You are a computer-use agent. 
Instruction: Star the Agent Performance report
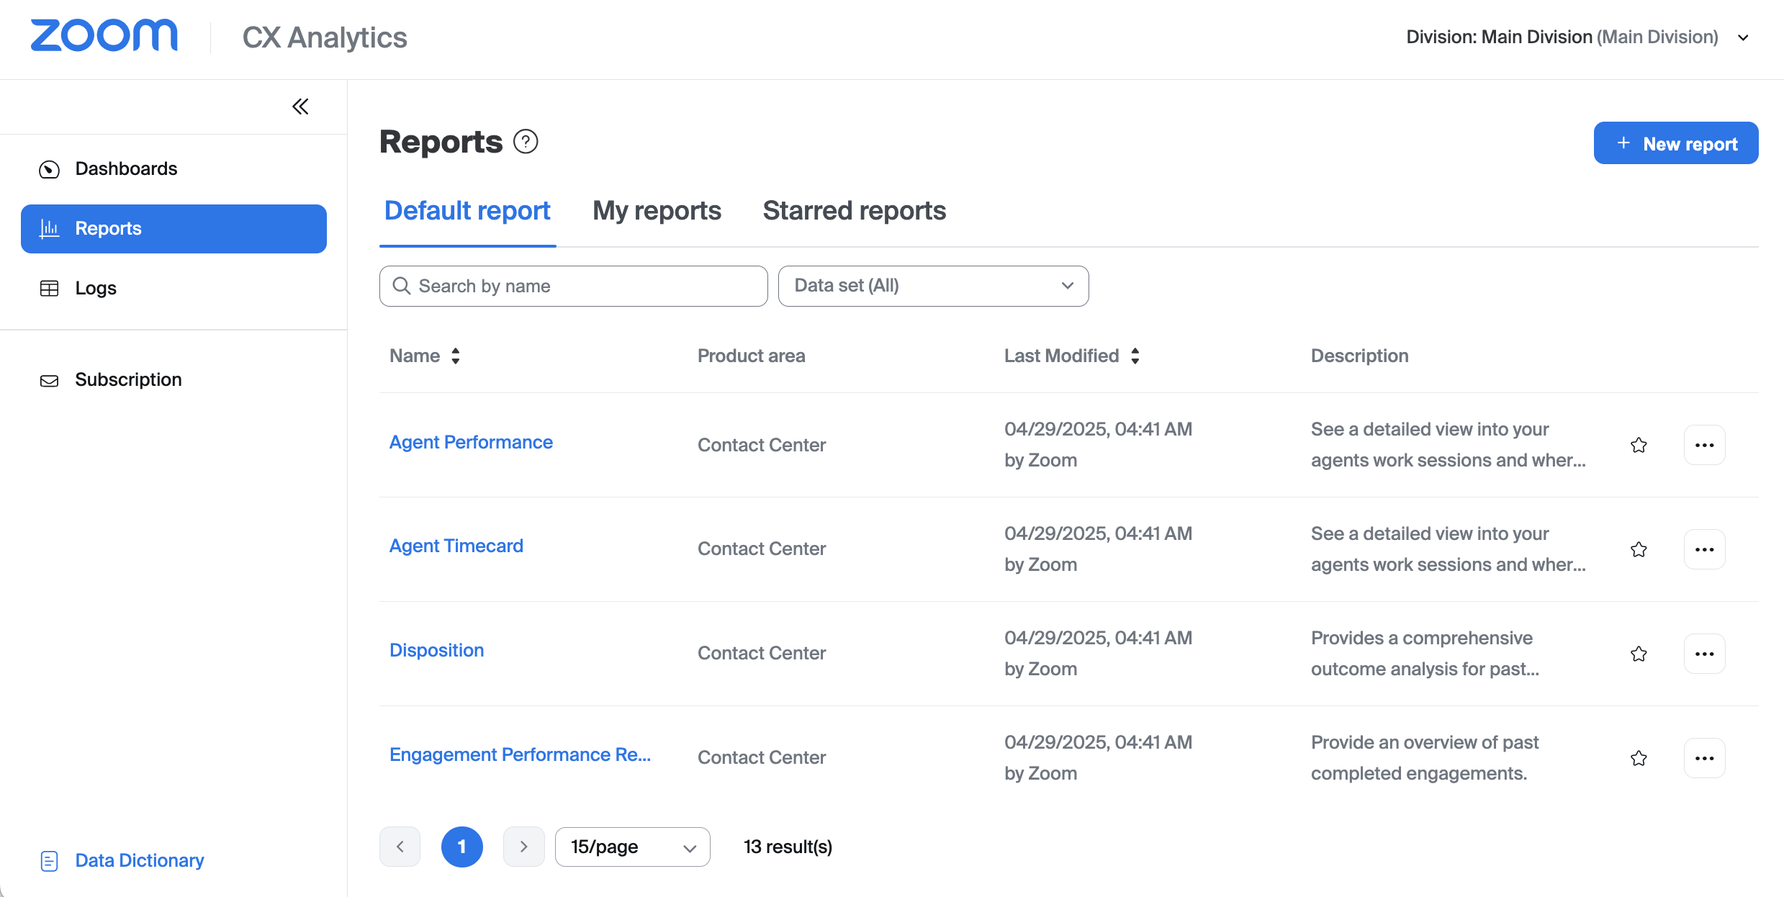pos(1639,445)
